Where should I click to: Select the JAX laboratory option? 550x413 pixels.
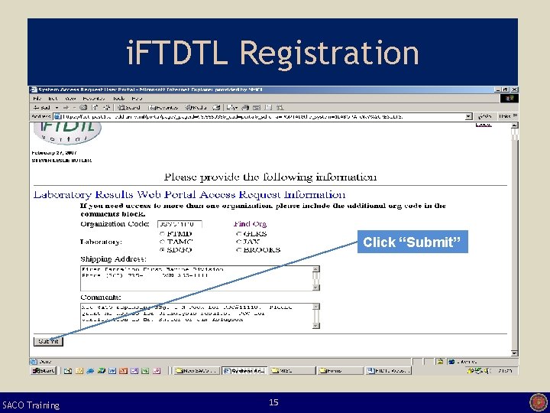[239, 242]
